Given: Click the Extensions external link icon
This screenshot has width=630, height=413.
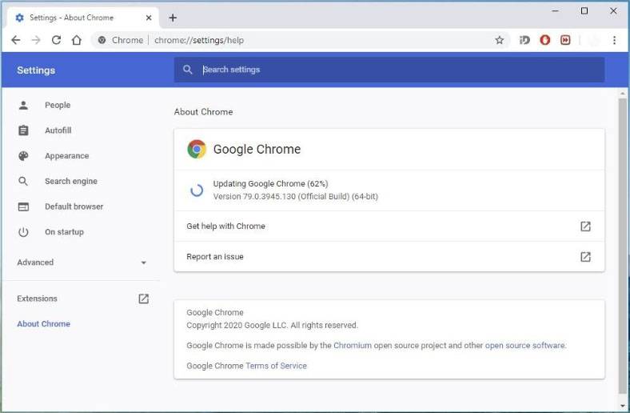Looking at the screenshot, I should point(143,299).
